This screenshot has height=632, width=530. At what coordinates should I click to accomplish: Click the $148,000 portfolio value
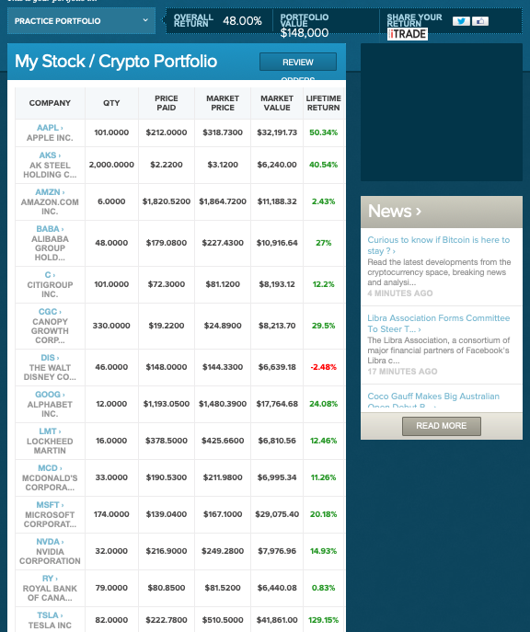[305, 32]
